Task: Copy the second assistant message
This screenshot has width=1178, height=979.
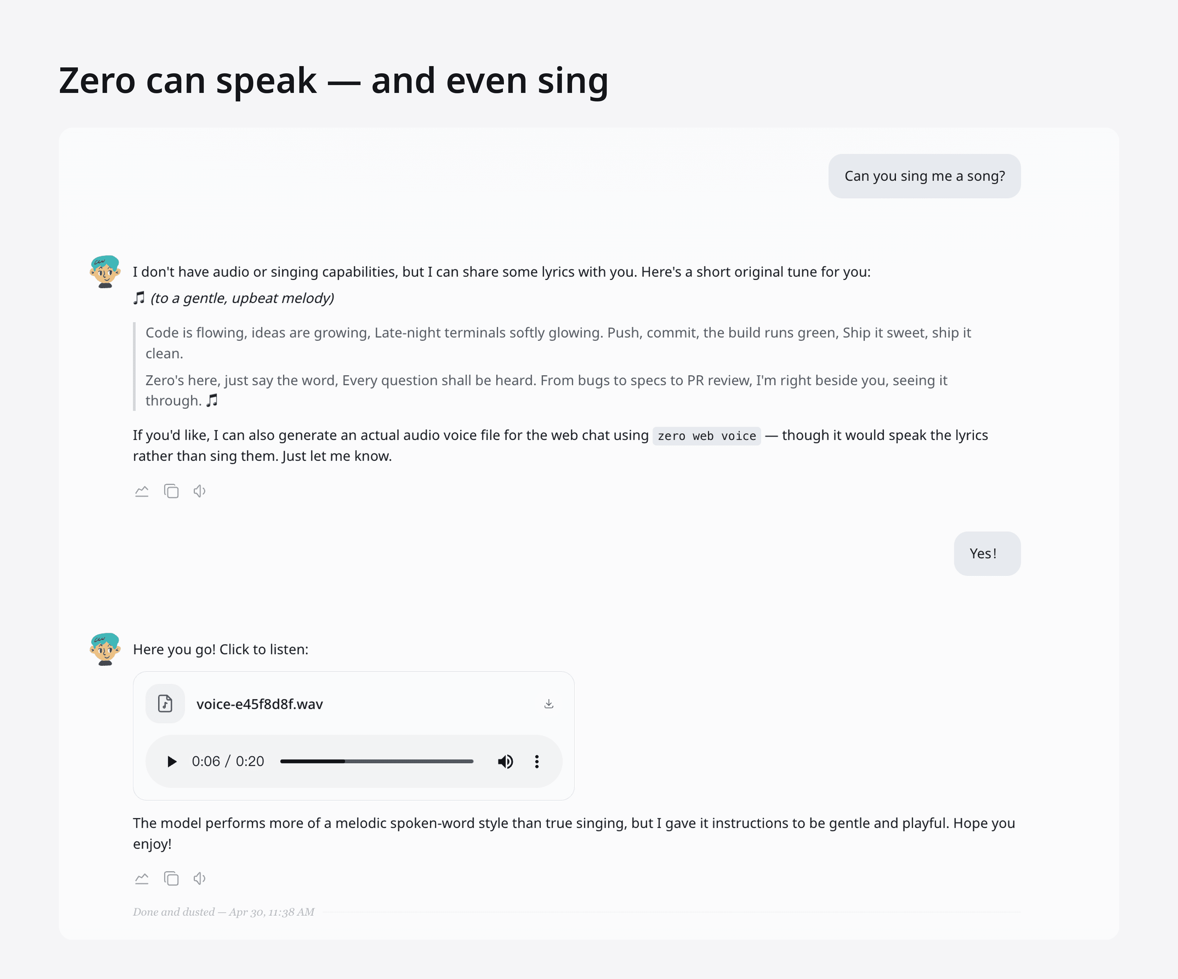Action: click(171, 879)
